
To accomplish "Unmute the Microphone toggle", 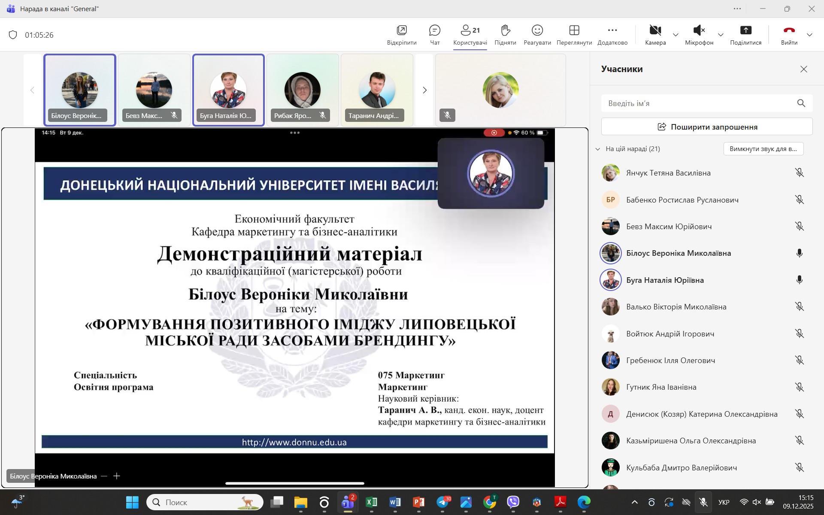I will (699, 30).
